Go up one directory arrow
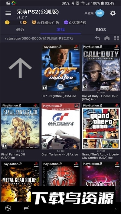This screenshot has width=121, height=214. (20, 68)
